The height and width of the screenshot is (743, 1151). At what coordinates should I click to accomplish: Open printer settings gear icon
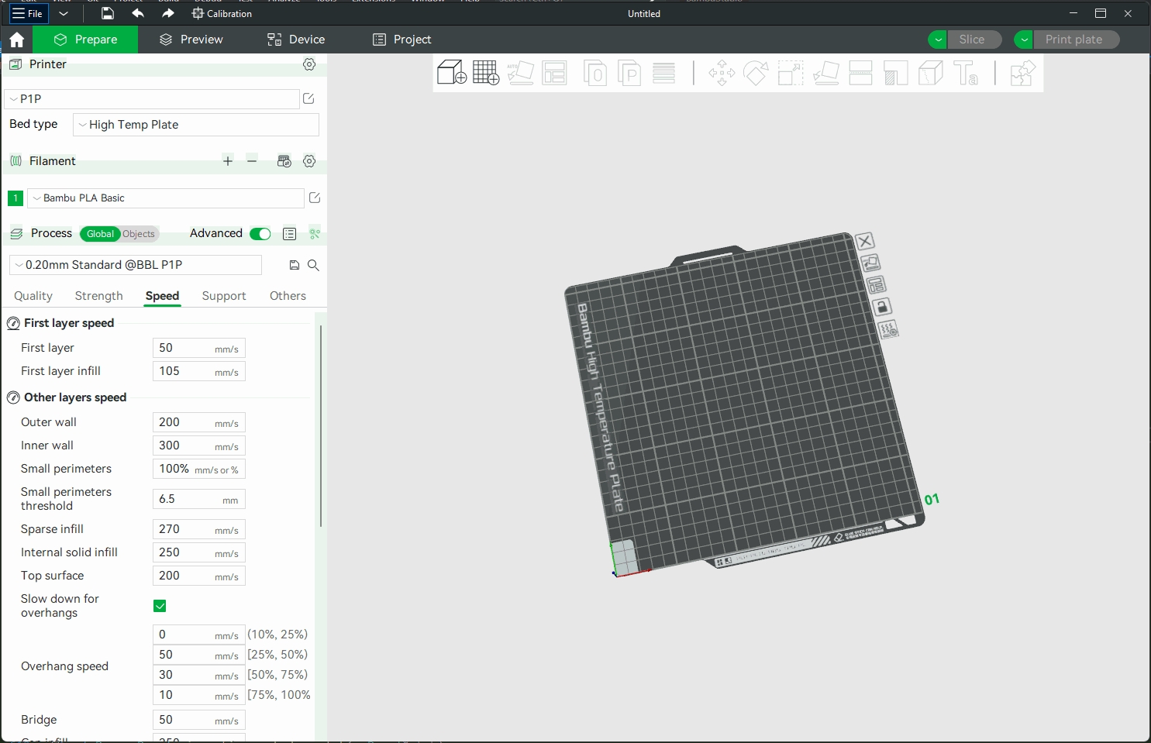309,64
